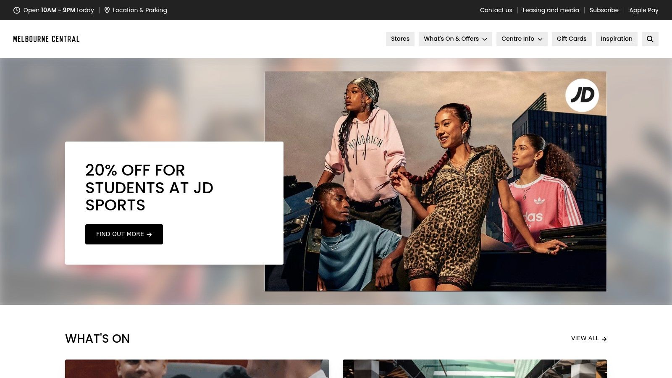Select Stores in the navigation

point(400,39)
